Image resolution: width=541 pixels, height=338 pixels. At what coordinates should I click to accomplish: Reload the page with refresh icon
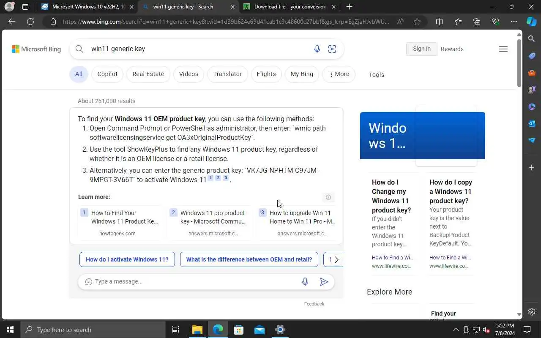point(30,22)
